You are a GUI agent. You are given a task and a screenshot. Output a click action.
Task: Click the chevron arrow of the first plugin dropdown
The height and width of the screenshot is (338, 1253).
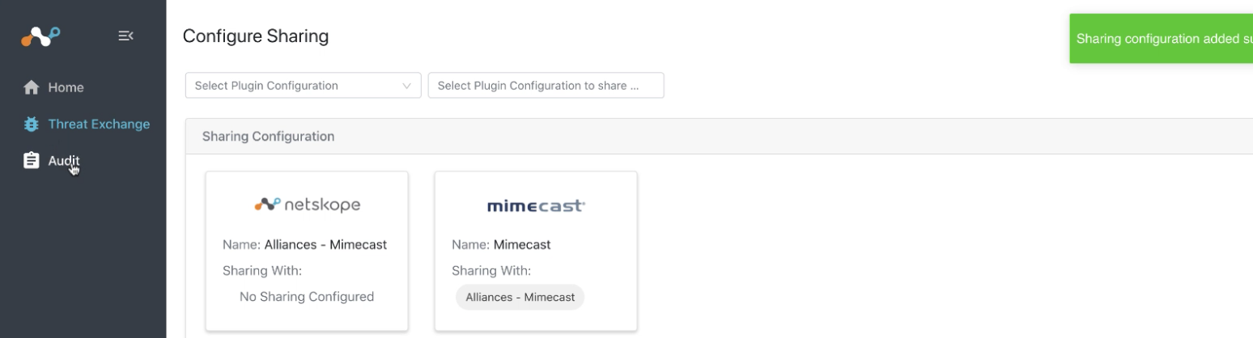pyautogui.click(x=406, y=86)
